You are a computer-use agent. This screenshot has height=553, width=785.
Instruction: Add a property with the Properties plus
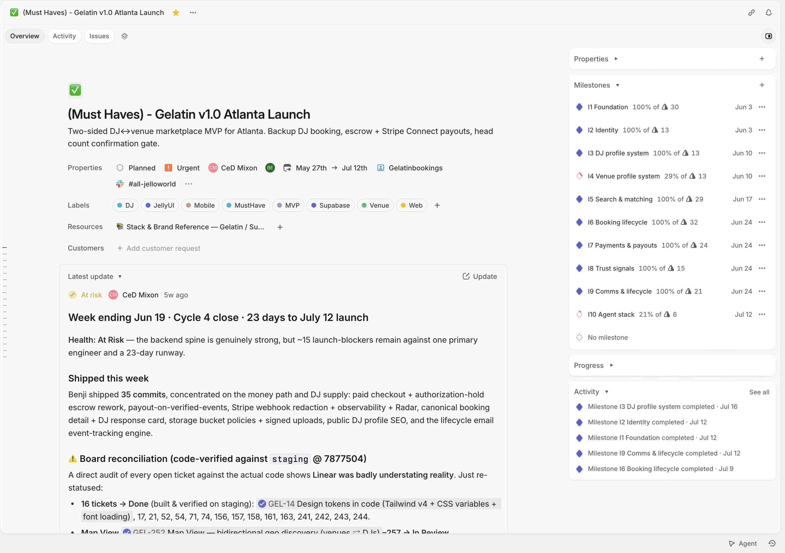pyautogui.click(x=762, y=59)
